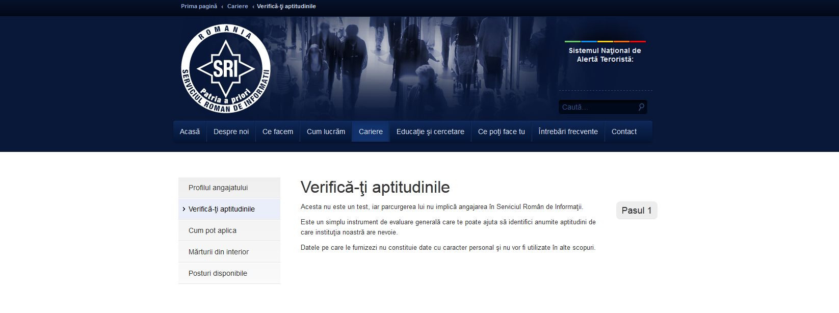Click Verifică-ţi aptitudinile breadcrumb text
Viewport: 839px width, 313px height.
(x=286, y=6)
